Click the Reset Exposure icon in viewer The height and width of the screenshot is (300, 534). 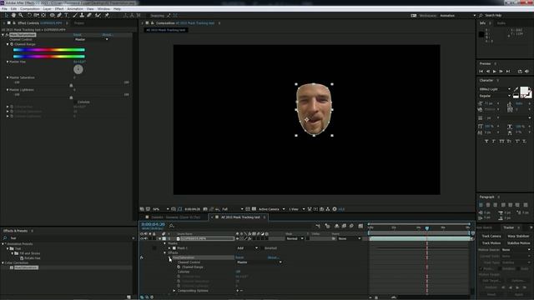click(335, 209)
